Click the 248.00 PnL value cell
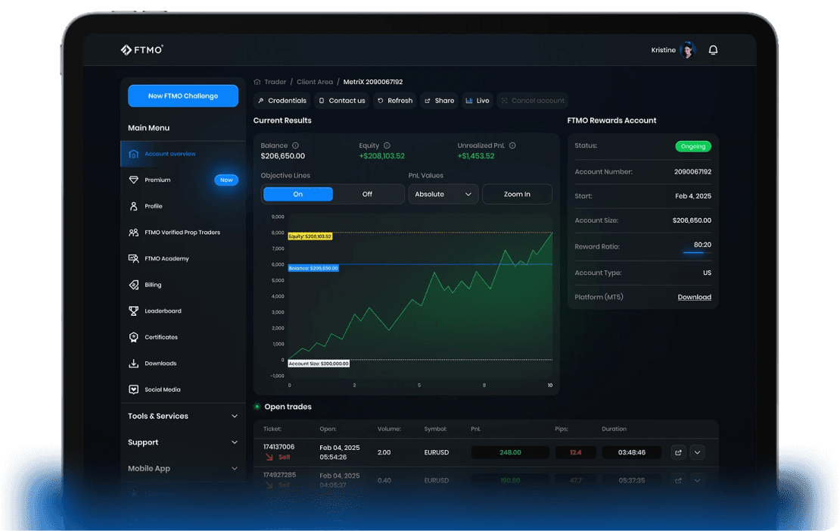Viewport: 840px width, 531px height. pyautogui.click(x=510, y=453)
